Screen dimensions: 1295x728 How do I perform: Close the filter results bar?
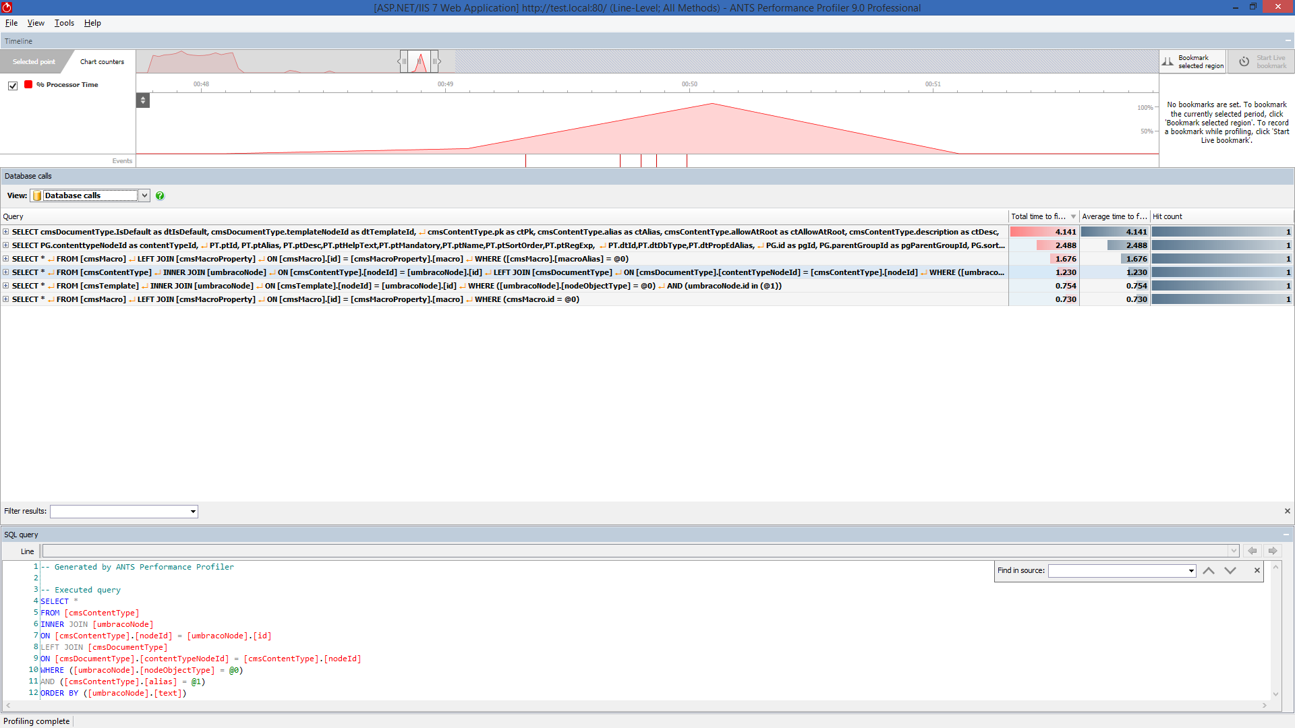pyautogui.click(x=1287, y=511)
